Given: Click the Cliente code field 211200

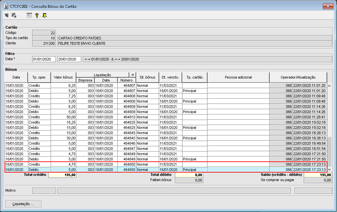Looking at the screenshot, I should click(x=44, y=43).
